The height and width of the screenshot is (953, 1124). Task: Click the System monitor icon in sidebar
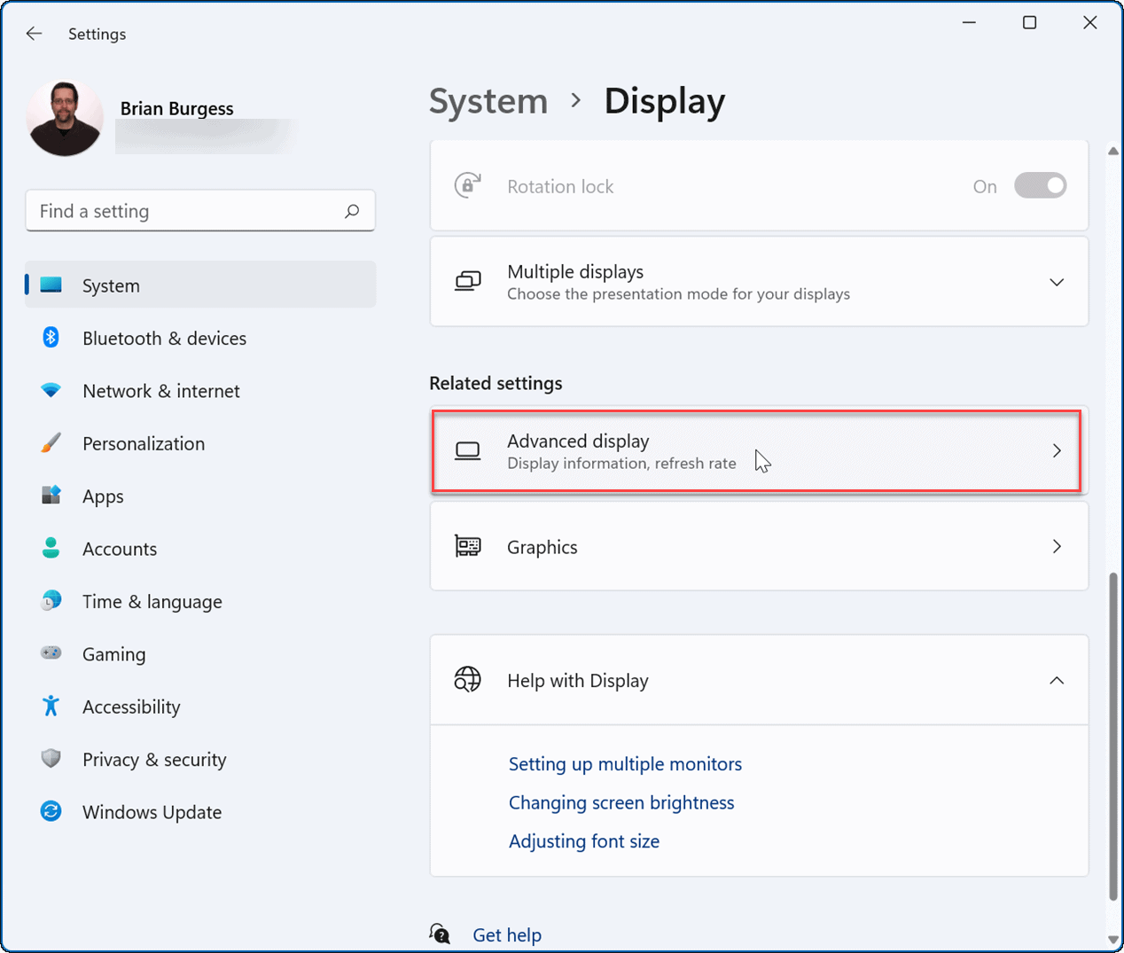point(51,285)
